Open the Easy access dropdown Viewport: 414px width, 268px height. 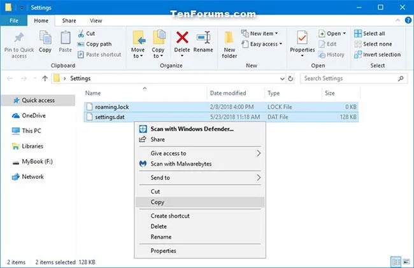(262, 44)
